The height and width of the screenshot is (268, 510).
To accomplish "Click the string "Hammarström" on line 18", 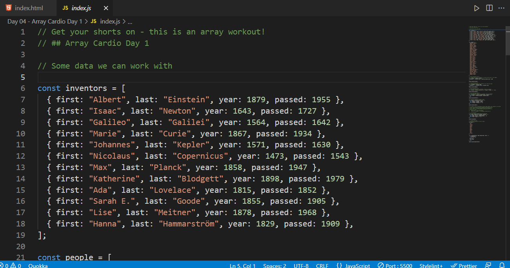I will click(x=189, y=224).
